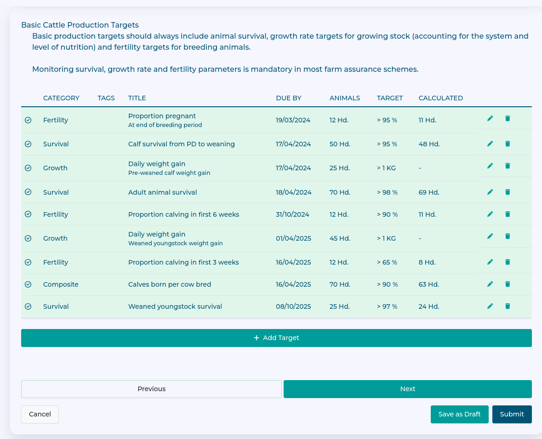Delete Weaned youngstock survival target
Image resolution: width=542 pixels, height=439 pixels.
point(508,306)
